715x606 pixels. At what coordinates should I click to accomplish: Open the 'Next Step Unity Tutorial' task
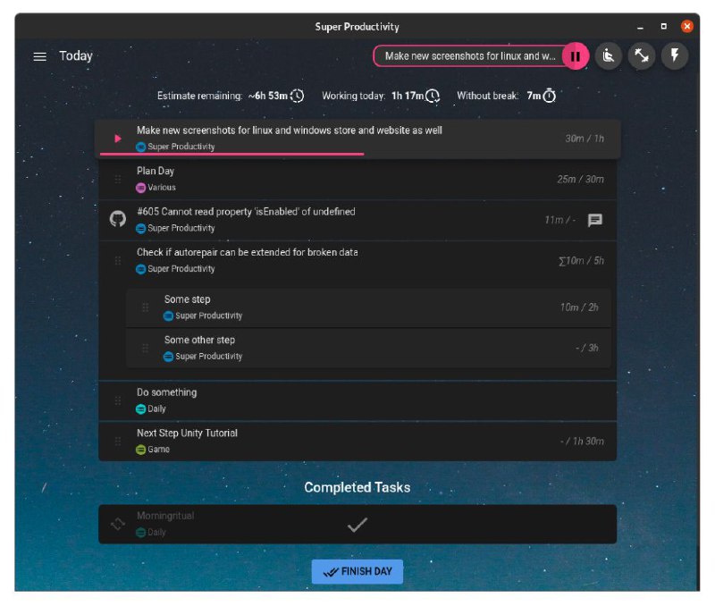pyautogui.click(x=188, y=433)
